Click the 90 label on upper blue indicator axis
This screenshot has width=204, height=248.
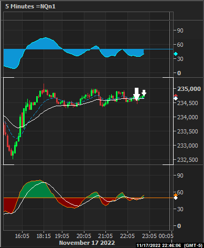coord(180,30)
